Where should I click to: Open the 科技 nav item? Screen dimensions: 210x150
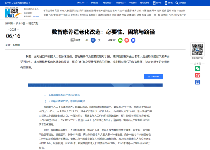(120, 11)
